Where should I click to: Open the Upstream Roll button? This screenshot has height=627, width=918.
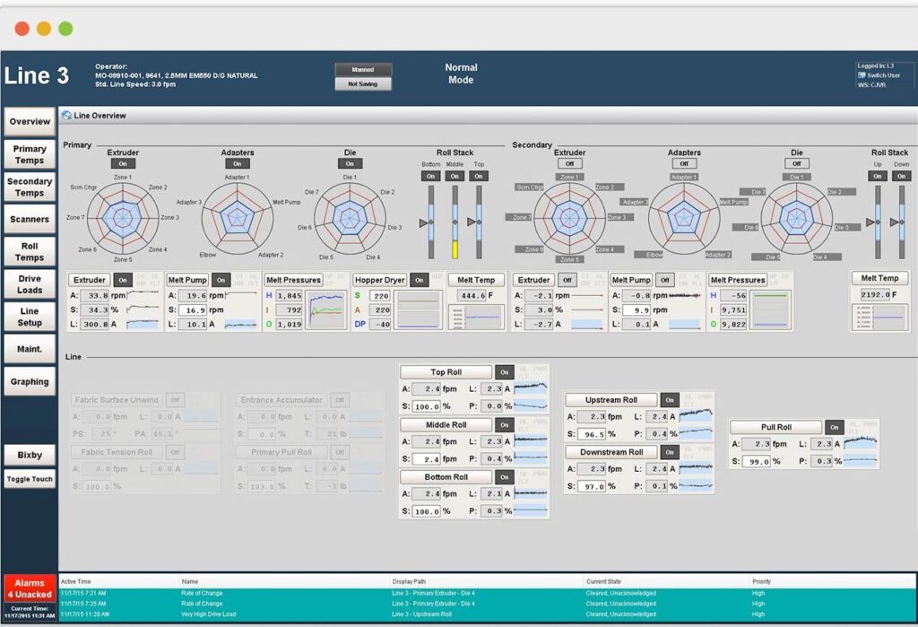click(611, 400)
